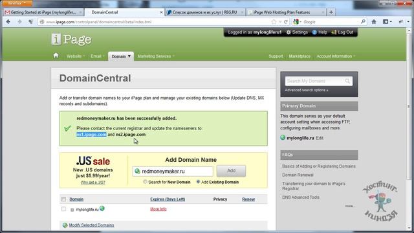Open the Firefox home page button
Viewport: 414px width, 233px height.
[x=374, y=21]
